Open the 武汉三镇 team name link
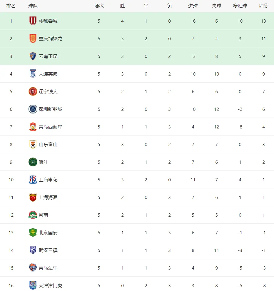Viewport: 274px width, 291px height. 48,250
